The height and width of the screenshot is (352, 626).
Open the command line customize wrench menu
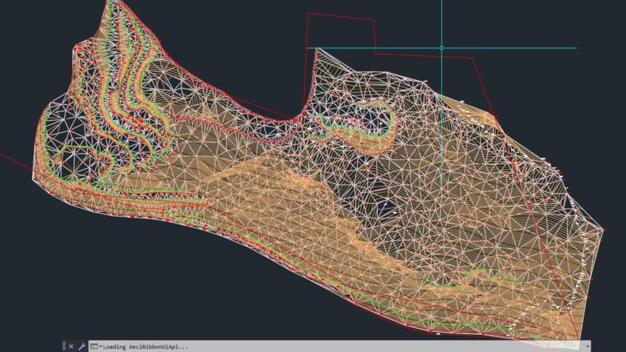click(81, 346)
